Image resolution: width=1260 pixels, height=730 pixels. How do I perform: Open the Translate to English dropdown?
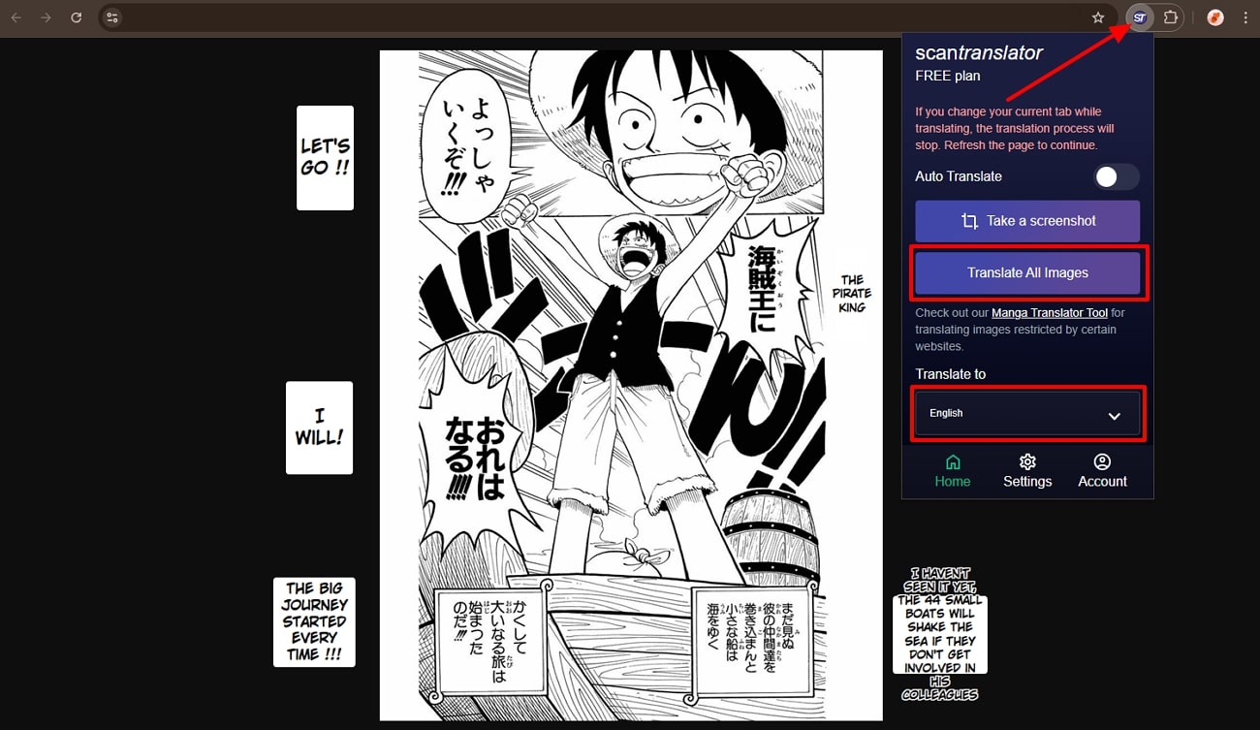[x=1027, y=414]
